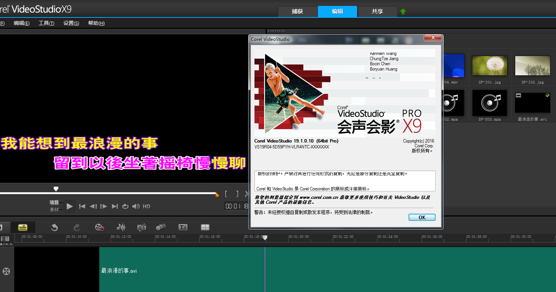This screenshot has height=292, width=556.
Task: Click the orange trim marker at bar end
Action: (217, 194)
